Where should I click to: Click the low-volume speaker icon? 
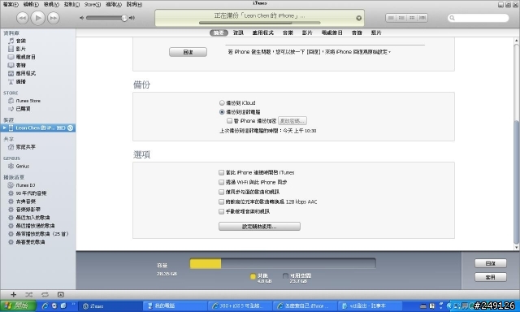tap(81, 18)
